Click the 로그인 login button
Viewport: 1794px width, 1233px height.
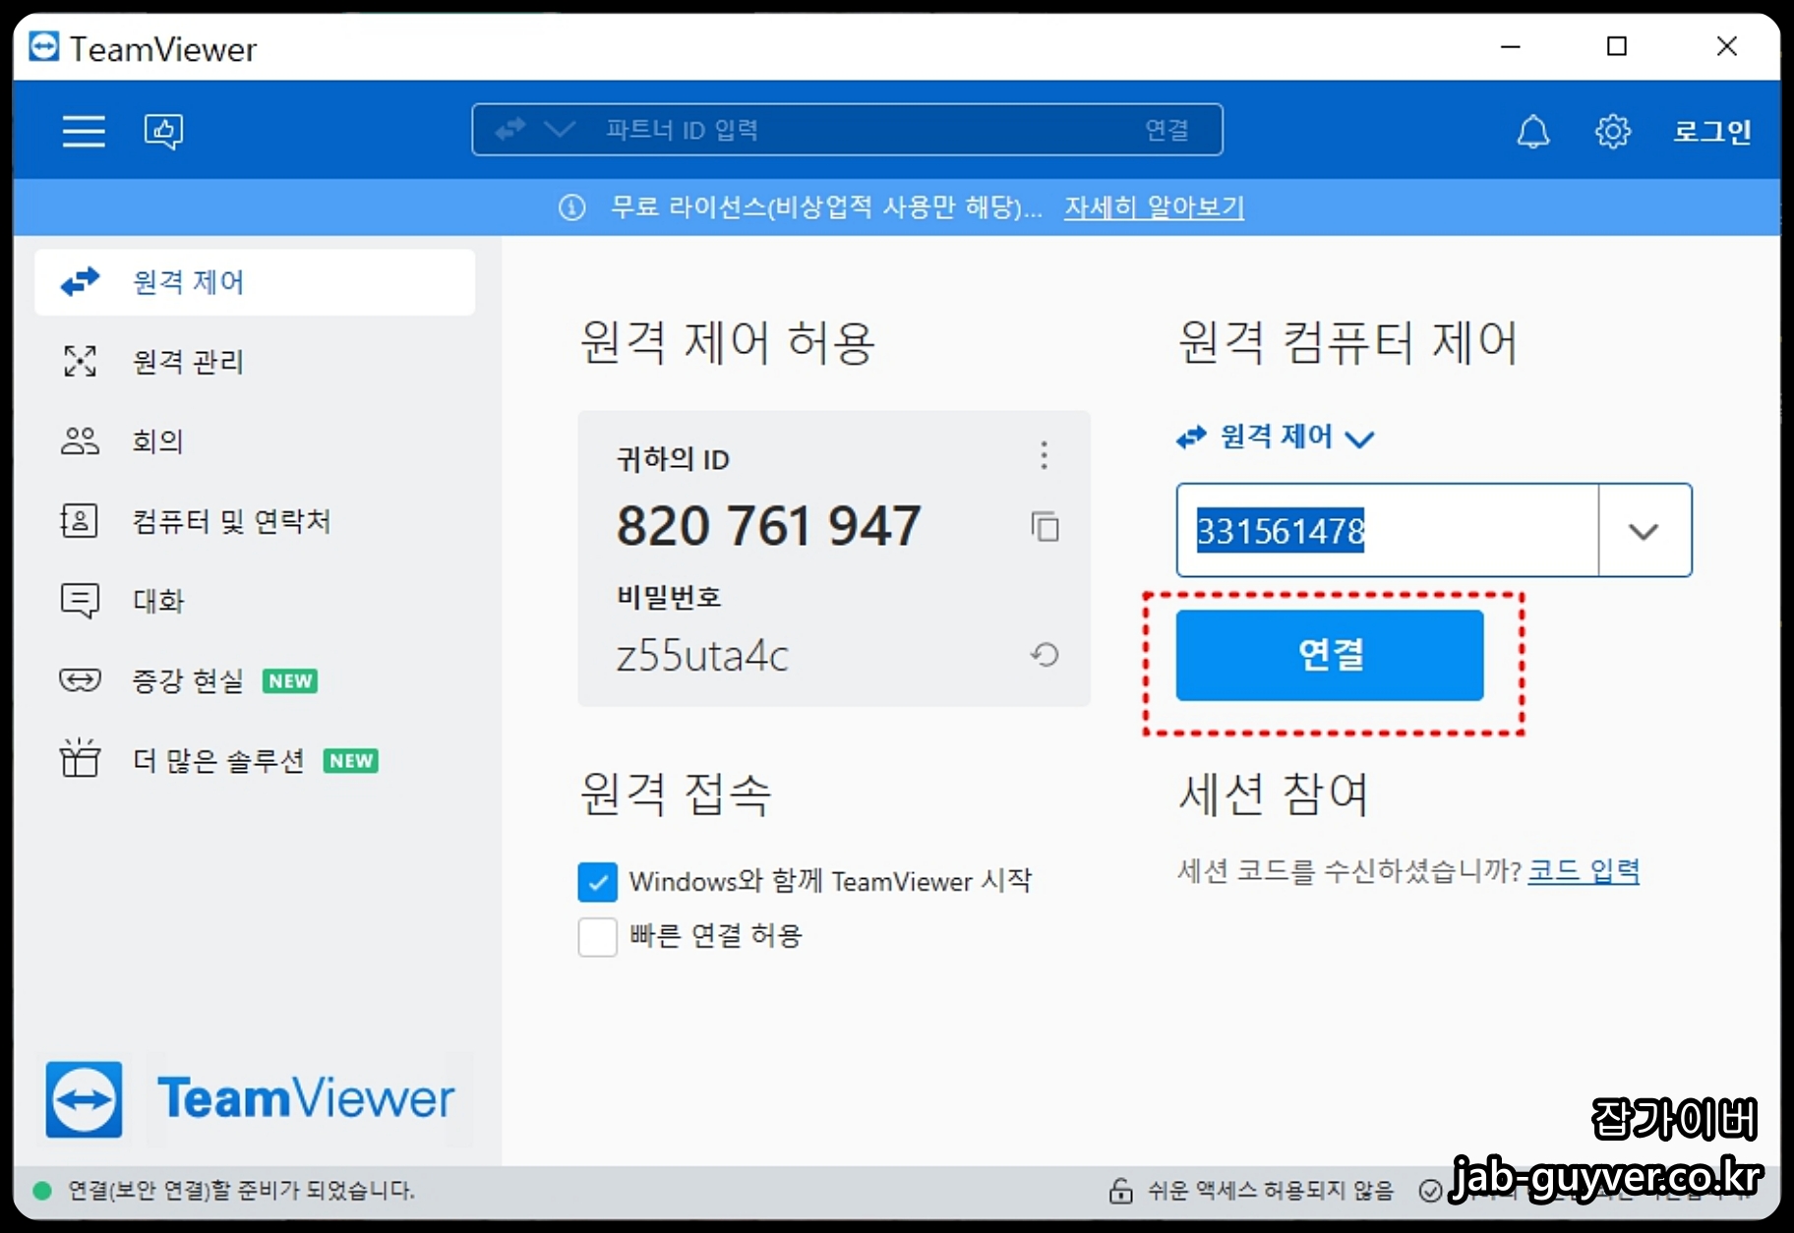click(1712, 131)
